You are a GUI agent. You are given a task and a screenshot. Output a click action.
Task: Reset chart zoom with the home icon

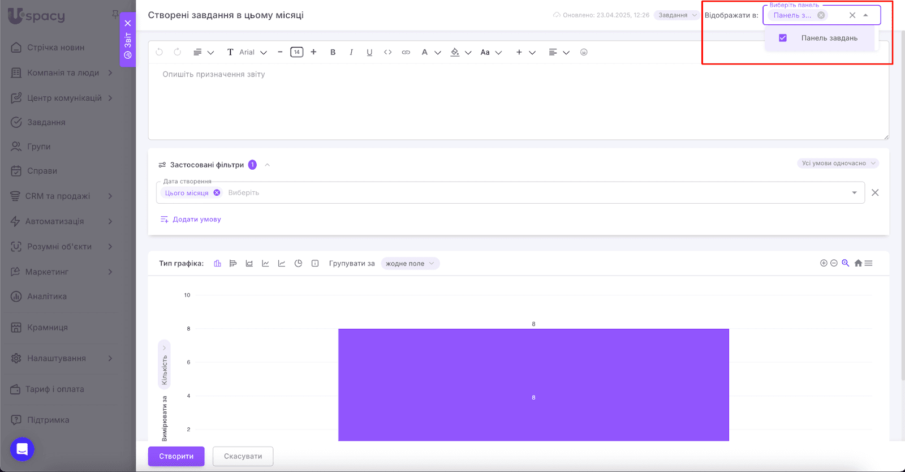click(x=858, y=263)
